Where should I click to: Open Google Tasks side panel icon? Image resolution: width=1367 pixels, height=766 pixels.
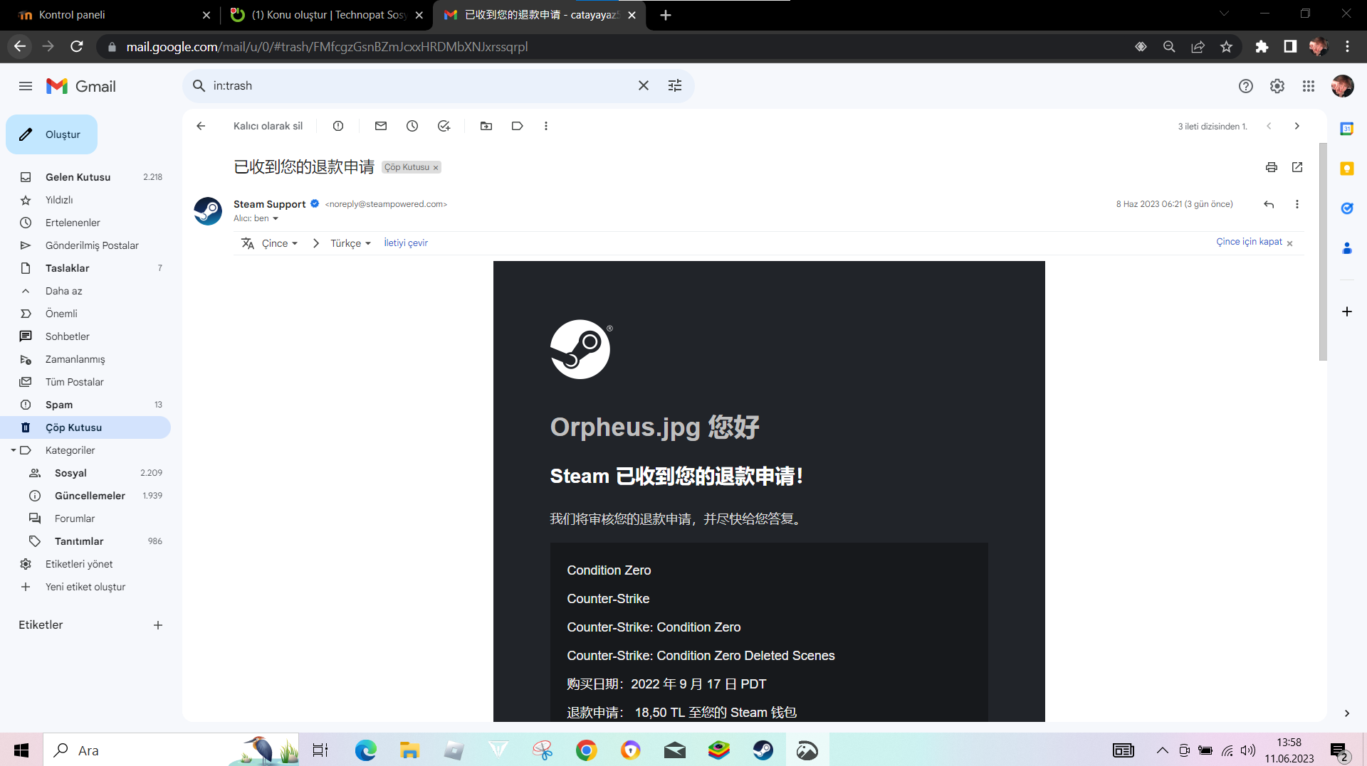[x=1346, y=208]
